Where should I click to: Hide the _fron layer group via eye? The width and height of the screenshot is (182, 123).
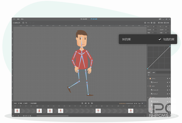[170, 79]
